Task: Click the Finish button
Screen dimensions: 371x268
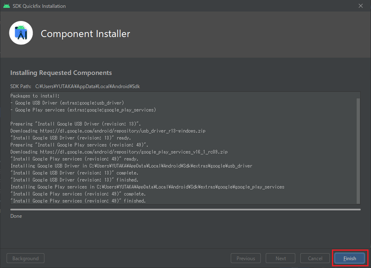Action: click(x=350, y=258)
